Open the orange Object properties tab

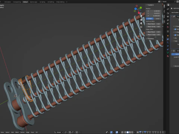click(168, 36)
